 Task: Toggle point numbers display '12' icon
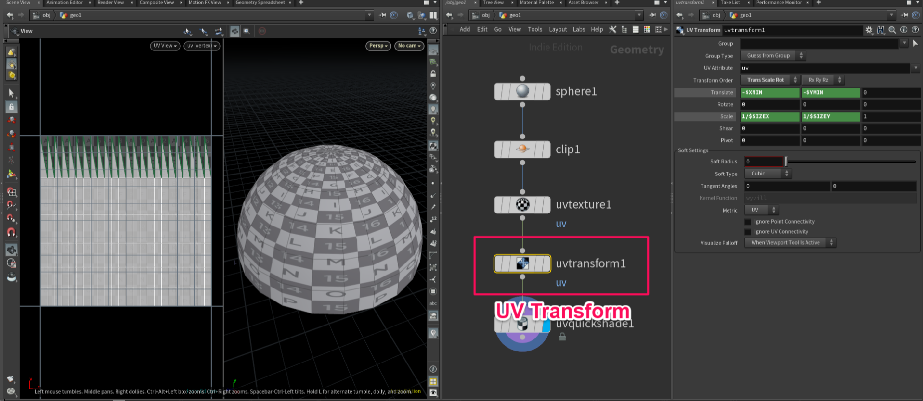click(x=433, y=219)
